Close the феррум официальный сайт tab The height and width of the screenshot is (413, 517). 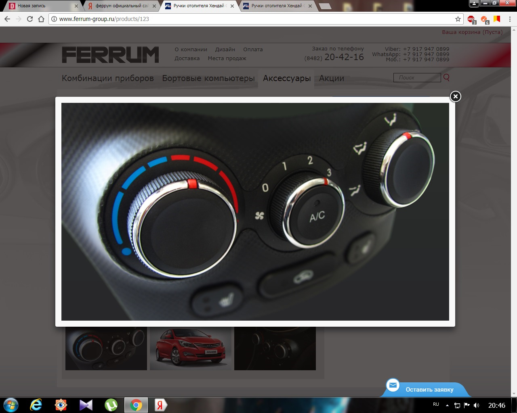pos(154,6)
